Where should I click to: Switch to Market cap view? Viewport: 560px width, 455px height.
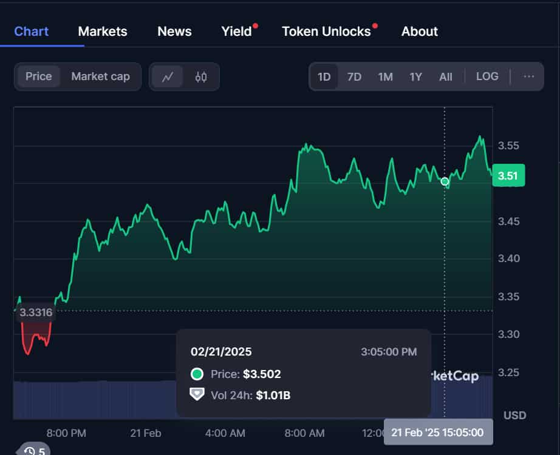(100, 76)
